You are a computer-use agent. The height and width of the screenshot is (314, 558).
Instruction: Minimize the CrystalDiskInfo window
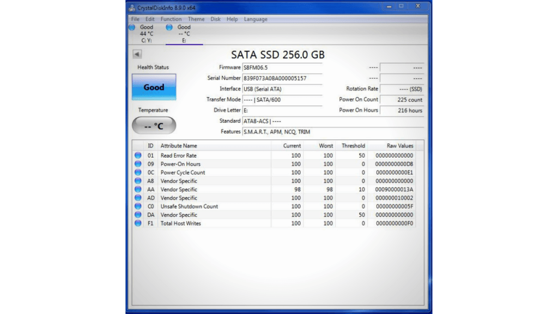(389, 6)
